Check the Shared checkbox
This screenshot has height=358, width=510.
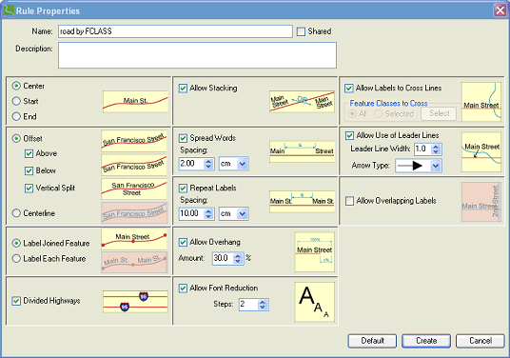(x=302, y=31)
